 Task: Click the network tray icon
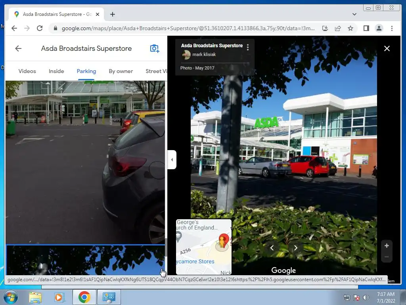coord(347,297)
